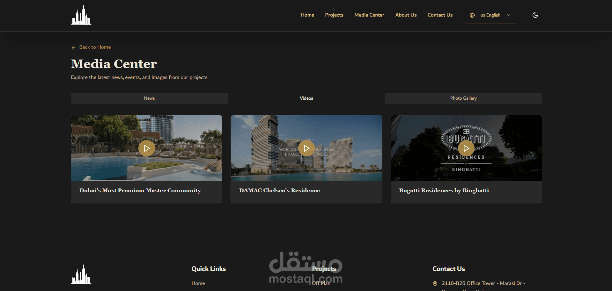The height and width of the screenshot is (291, 612).
Task: Click the Back to Home link
Action: click(x=91, y=47)
